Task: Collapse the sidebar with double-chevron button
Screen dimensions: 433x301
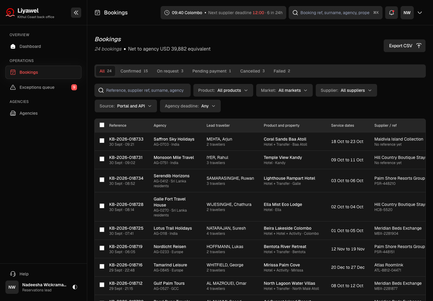Action: point(76,13)
